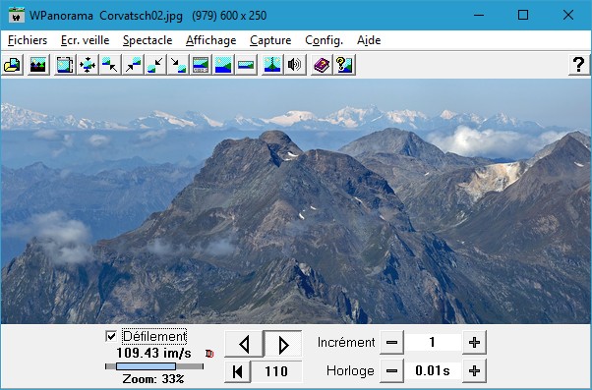Open a panorama file with the folder icon
Screen dimensions: 592x390
tap(12, 65)
